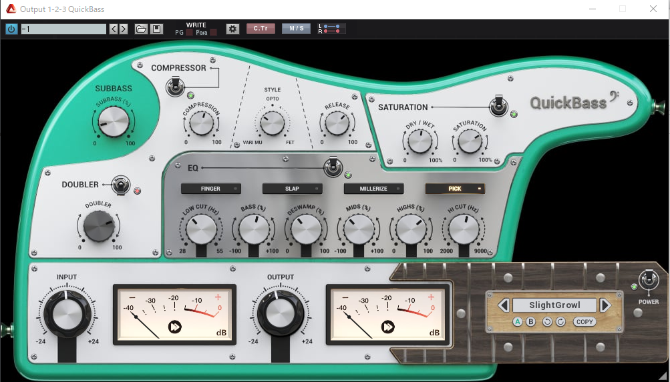Click the EQ green status LED

point(348,175)
